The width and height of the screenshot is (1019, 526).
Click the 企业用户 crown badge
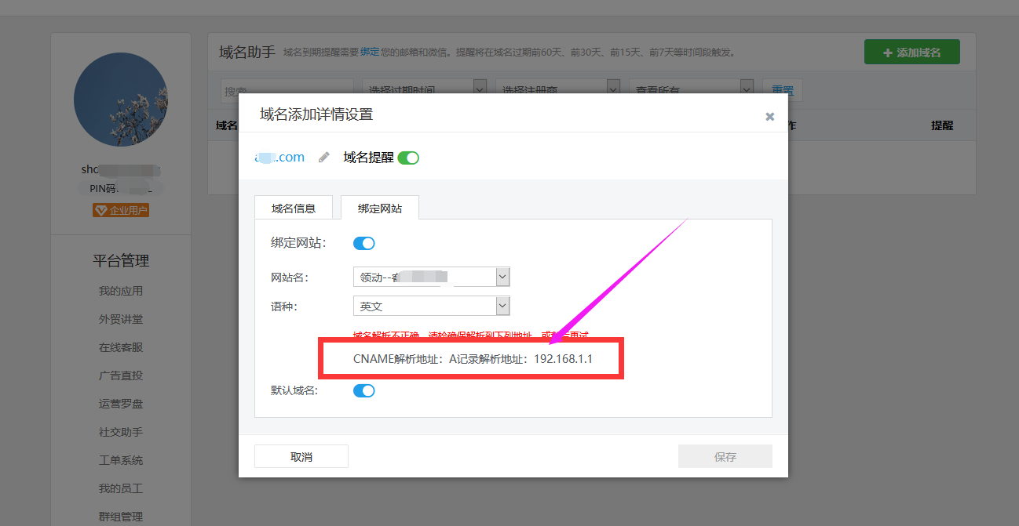(120, 209)
